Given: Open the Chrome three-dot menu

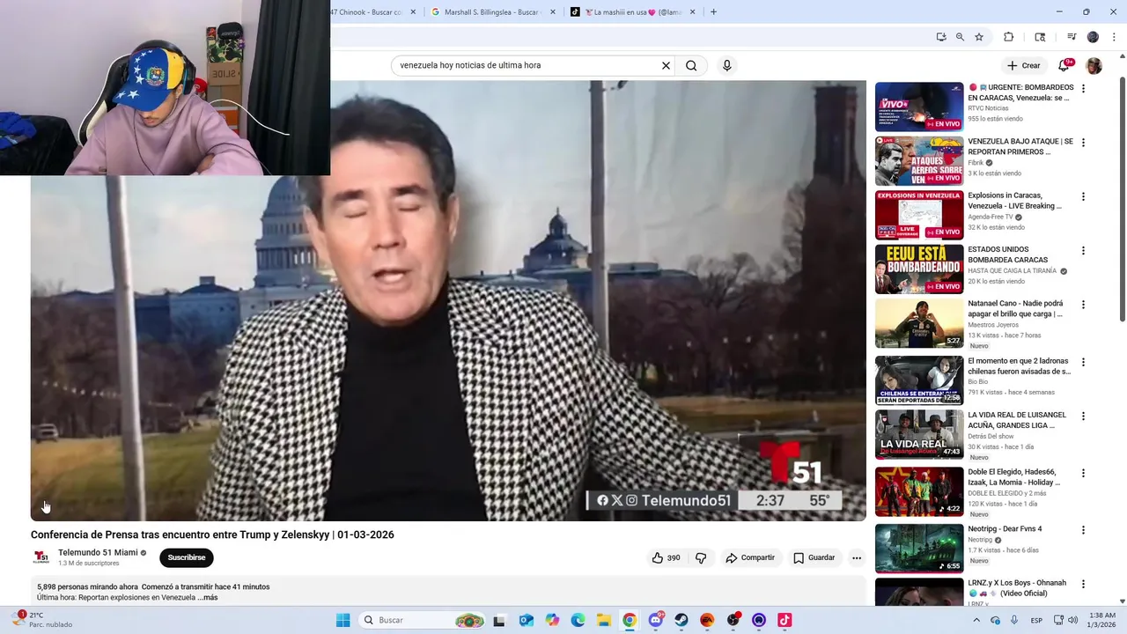Looking at the screenshot, I should [x=1114, y=37].
